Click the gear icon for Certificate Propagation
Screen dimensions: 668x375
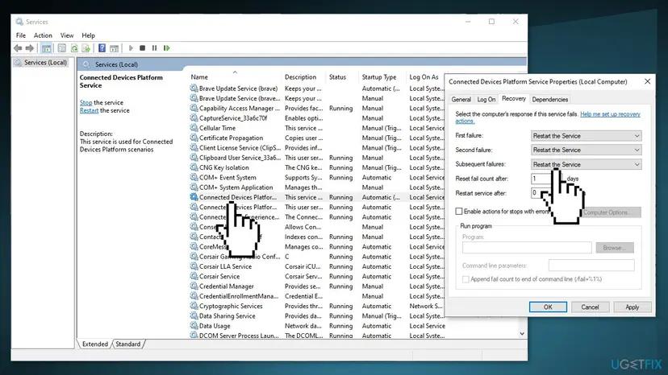[x=194, y=138]
